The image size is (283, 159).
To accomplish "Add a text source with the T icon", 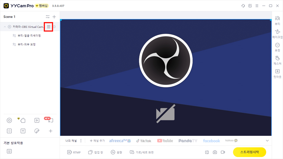I will pos(23,131).
